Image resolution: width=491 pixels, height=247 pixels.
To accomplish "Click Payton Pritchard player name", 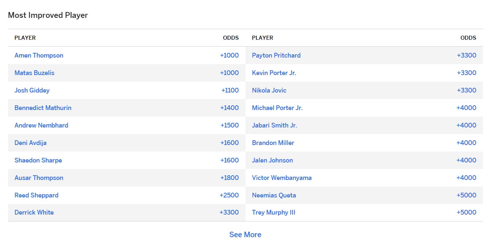I will click(x=276, y=55).
